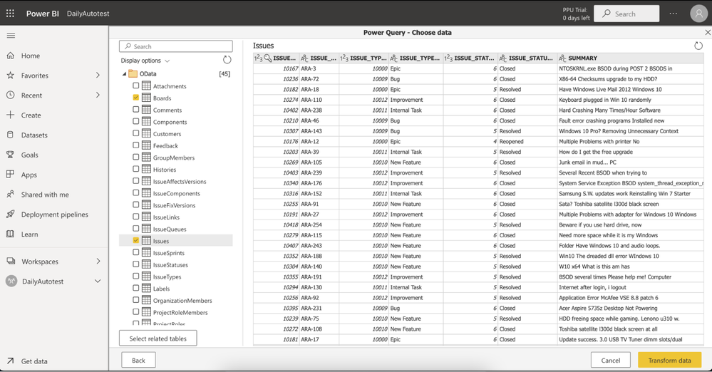Viewport: 712px width, 372px height.
Task: Click the header Search box
Action: click(626, 14)
